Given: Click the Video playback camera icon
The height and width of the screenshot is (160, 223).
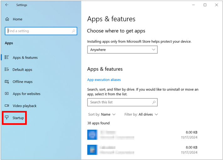Looking at the screenshot, I should point(7,106).
